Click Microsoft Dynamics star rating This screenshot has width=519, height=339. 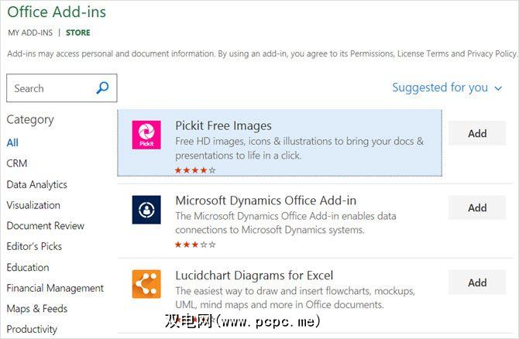coord(195,245)
